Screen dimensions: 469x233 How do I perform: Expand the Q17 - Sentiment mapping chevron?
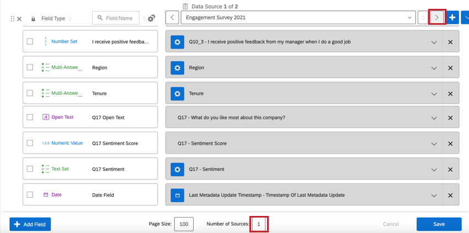tap(434, 170)
